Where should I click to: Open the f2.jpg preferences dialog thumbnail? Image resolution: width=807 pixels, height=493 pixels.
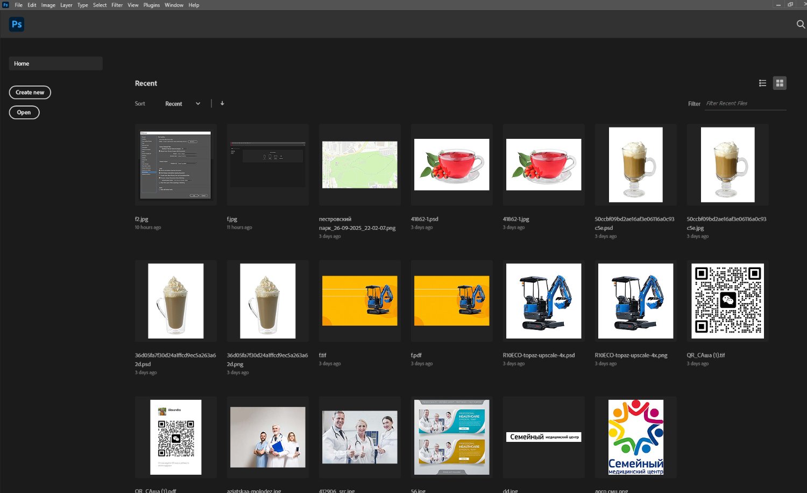[176, 165]
